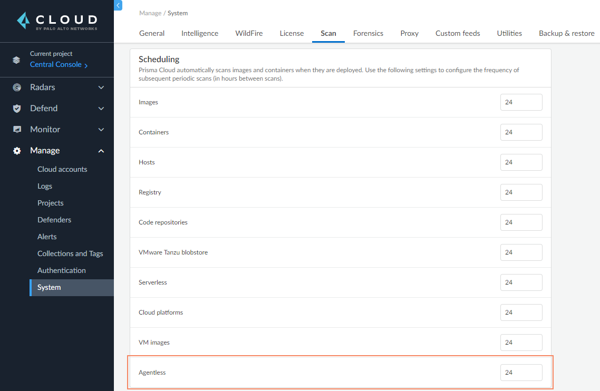Expand the Defend menu chevron

click(x=101, y=109)
